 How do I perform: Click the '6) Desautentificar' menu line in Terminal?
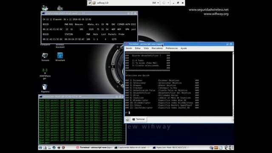click(162, 93)
